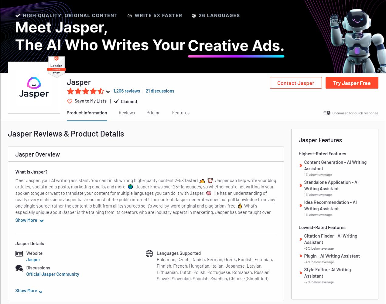Open Citation Finder - AI Writing Assistant
This screenshot has height=304, width=386.
click(x=331, y=239)
